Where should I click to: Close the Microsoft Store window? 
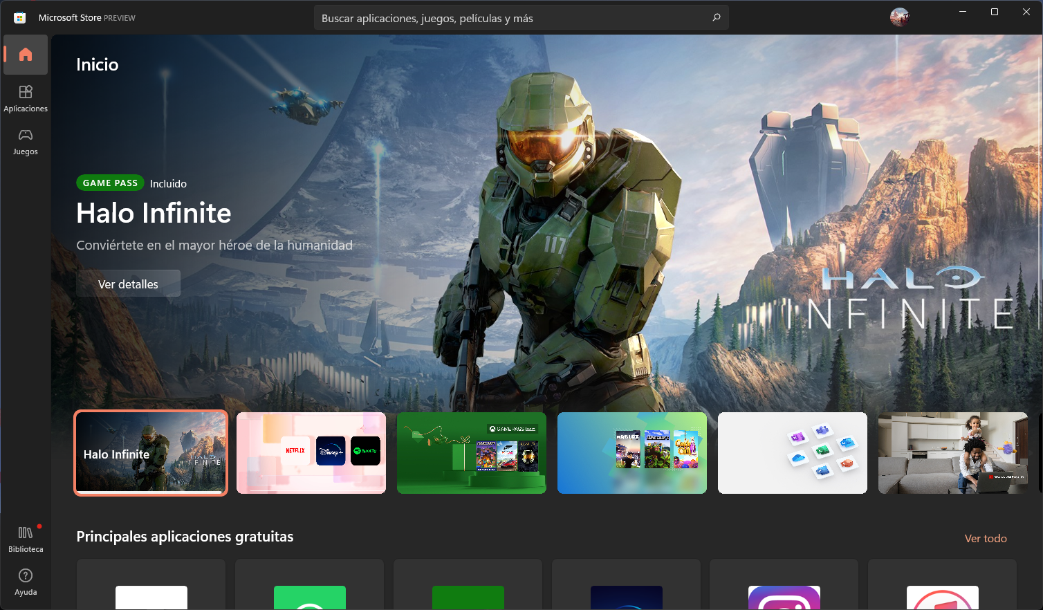click(1026, 12)
